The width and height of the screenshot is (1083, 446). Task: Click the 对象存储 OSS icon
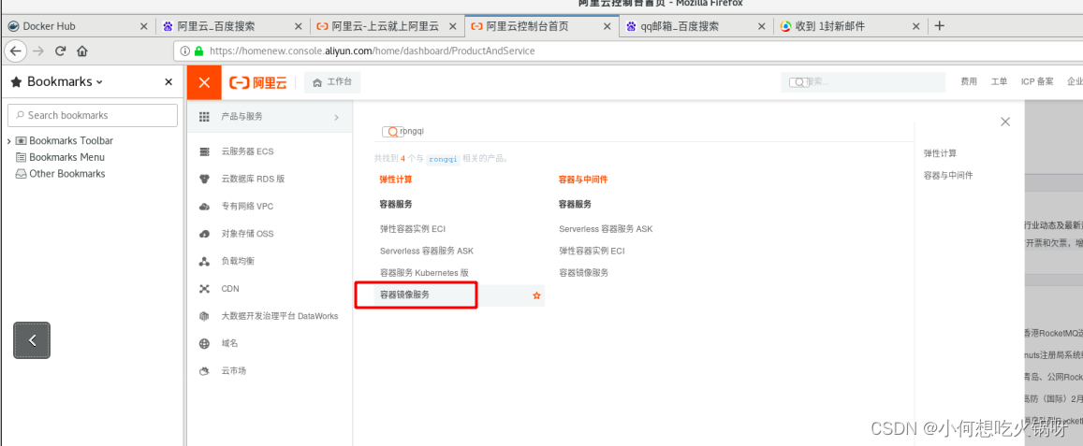204,234
